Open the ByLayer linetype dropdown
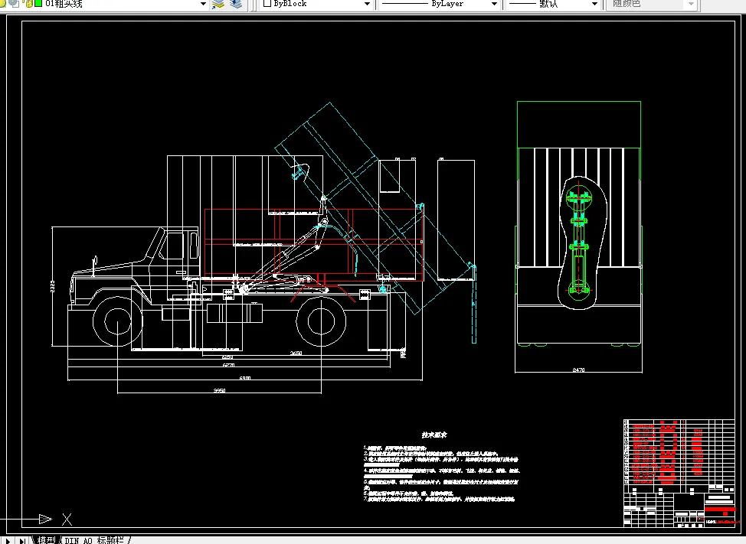 click(x=494, y=4)
